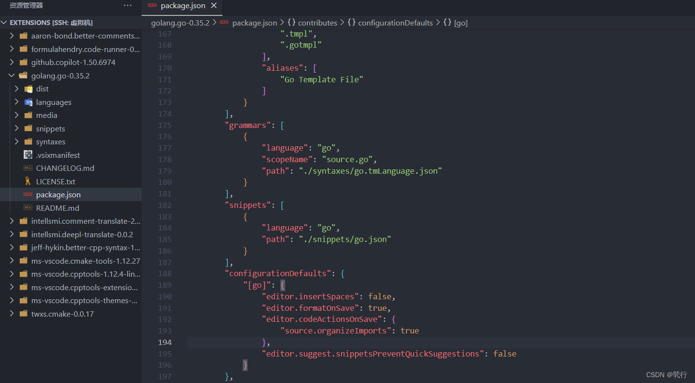Expand the dist folder
Image resolution: width=695 pixels, height=383 pixels.
click(x=16, y=89)
